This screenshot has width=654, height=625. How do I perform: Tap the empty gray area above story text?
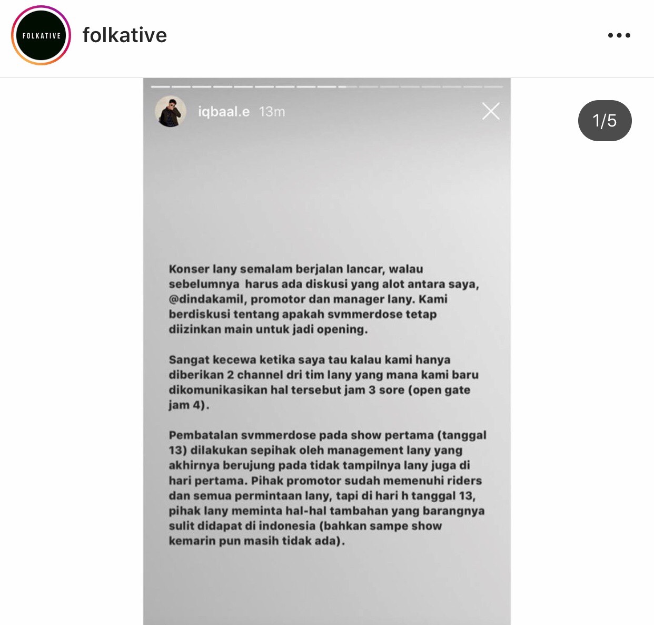coord(326,195)
